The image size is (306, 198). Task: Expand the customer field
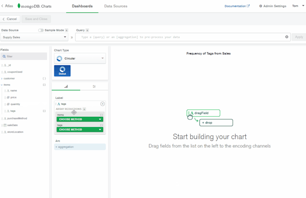2,79
